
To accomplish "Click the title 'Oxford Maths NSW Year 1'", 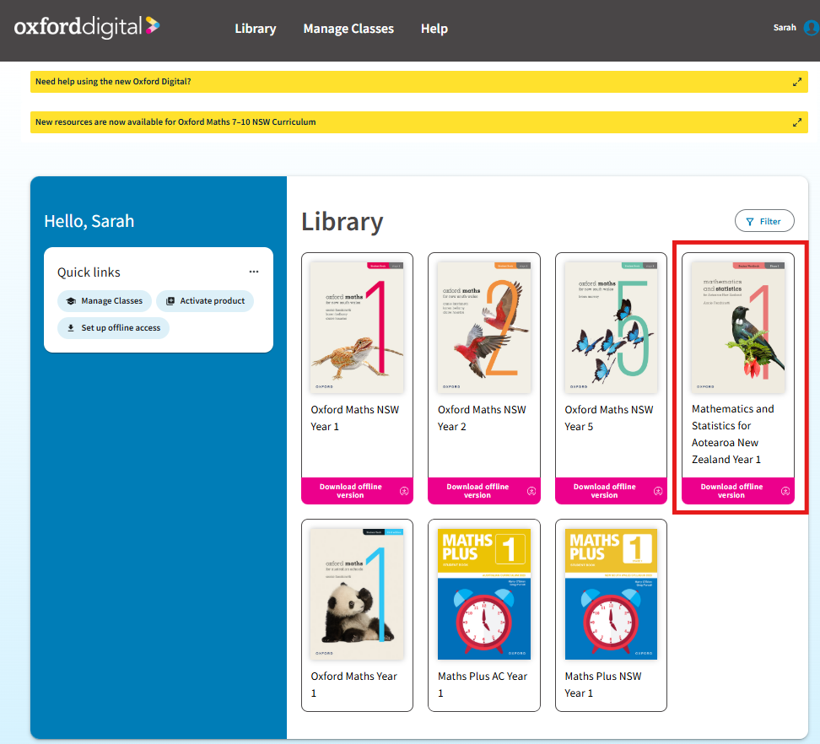I will click(x=354, y=418).
